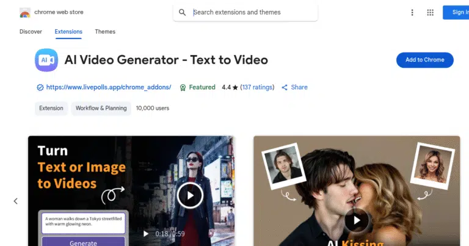Focus the Search extensions and themes field
Viewport: 469px width, 246px height.
(250, 12)
